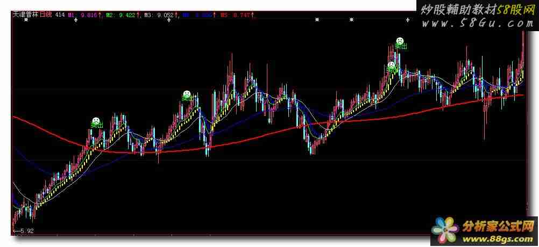Screen dimensions: 539x247
Task: Click the stock name 天津普林
Action: [25, 14]
